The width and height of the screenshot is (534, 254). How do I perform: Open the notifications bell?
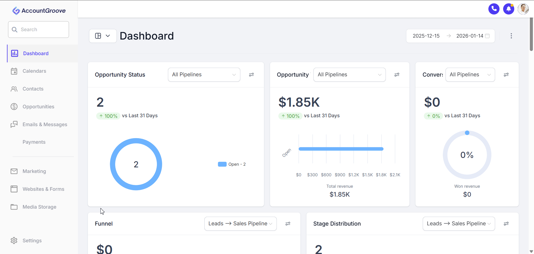pyautogui.click(x=508, y=9)
